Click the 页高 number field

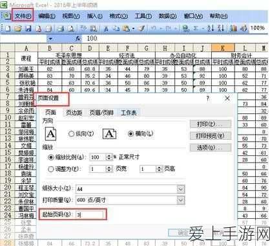(149, 169)
